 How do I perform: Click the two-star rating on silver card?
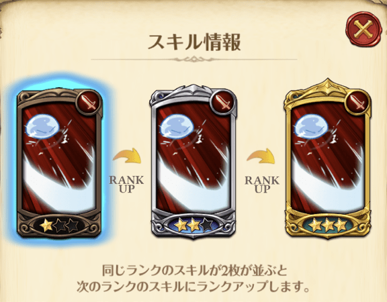tap(193, 225)
